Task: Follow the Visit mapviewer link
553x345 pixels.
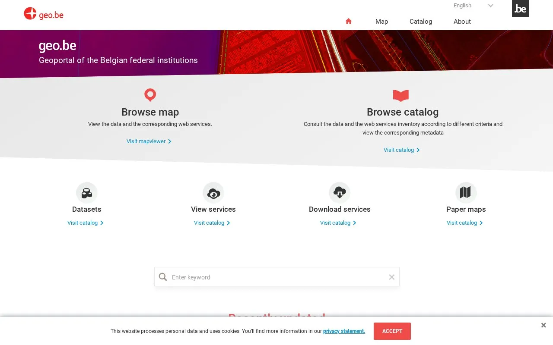Action: (149, 141)
